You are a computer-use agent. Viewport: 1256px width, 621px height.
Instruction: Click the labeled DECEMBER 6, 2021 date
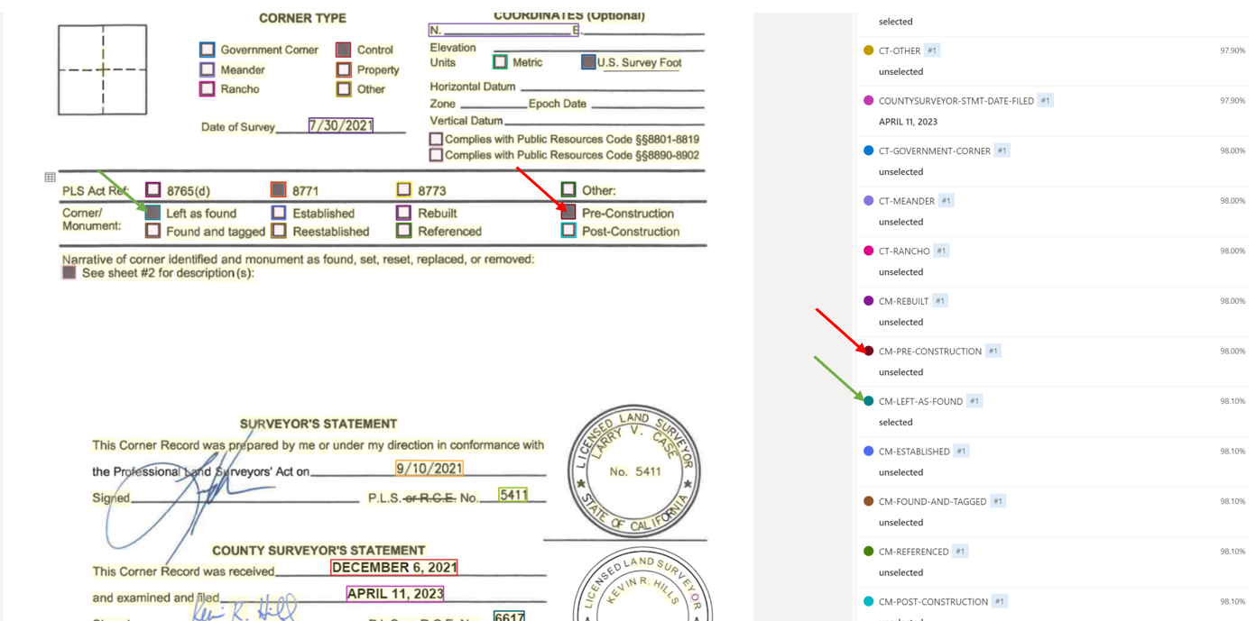[x=394, y=567]
